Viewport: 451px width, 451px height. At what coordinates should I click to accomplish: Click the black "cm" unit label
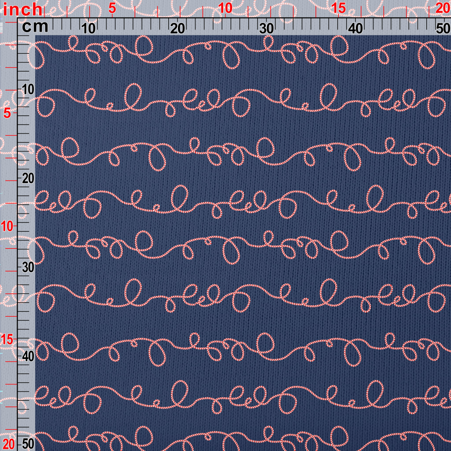coord(35,27)
